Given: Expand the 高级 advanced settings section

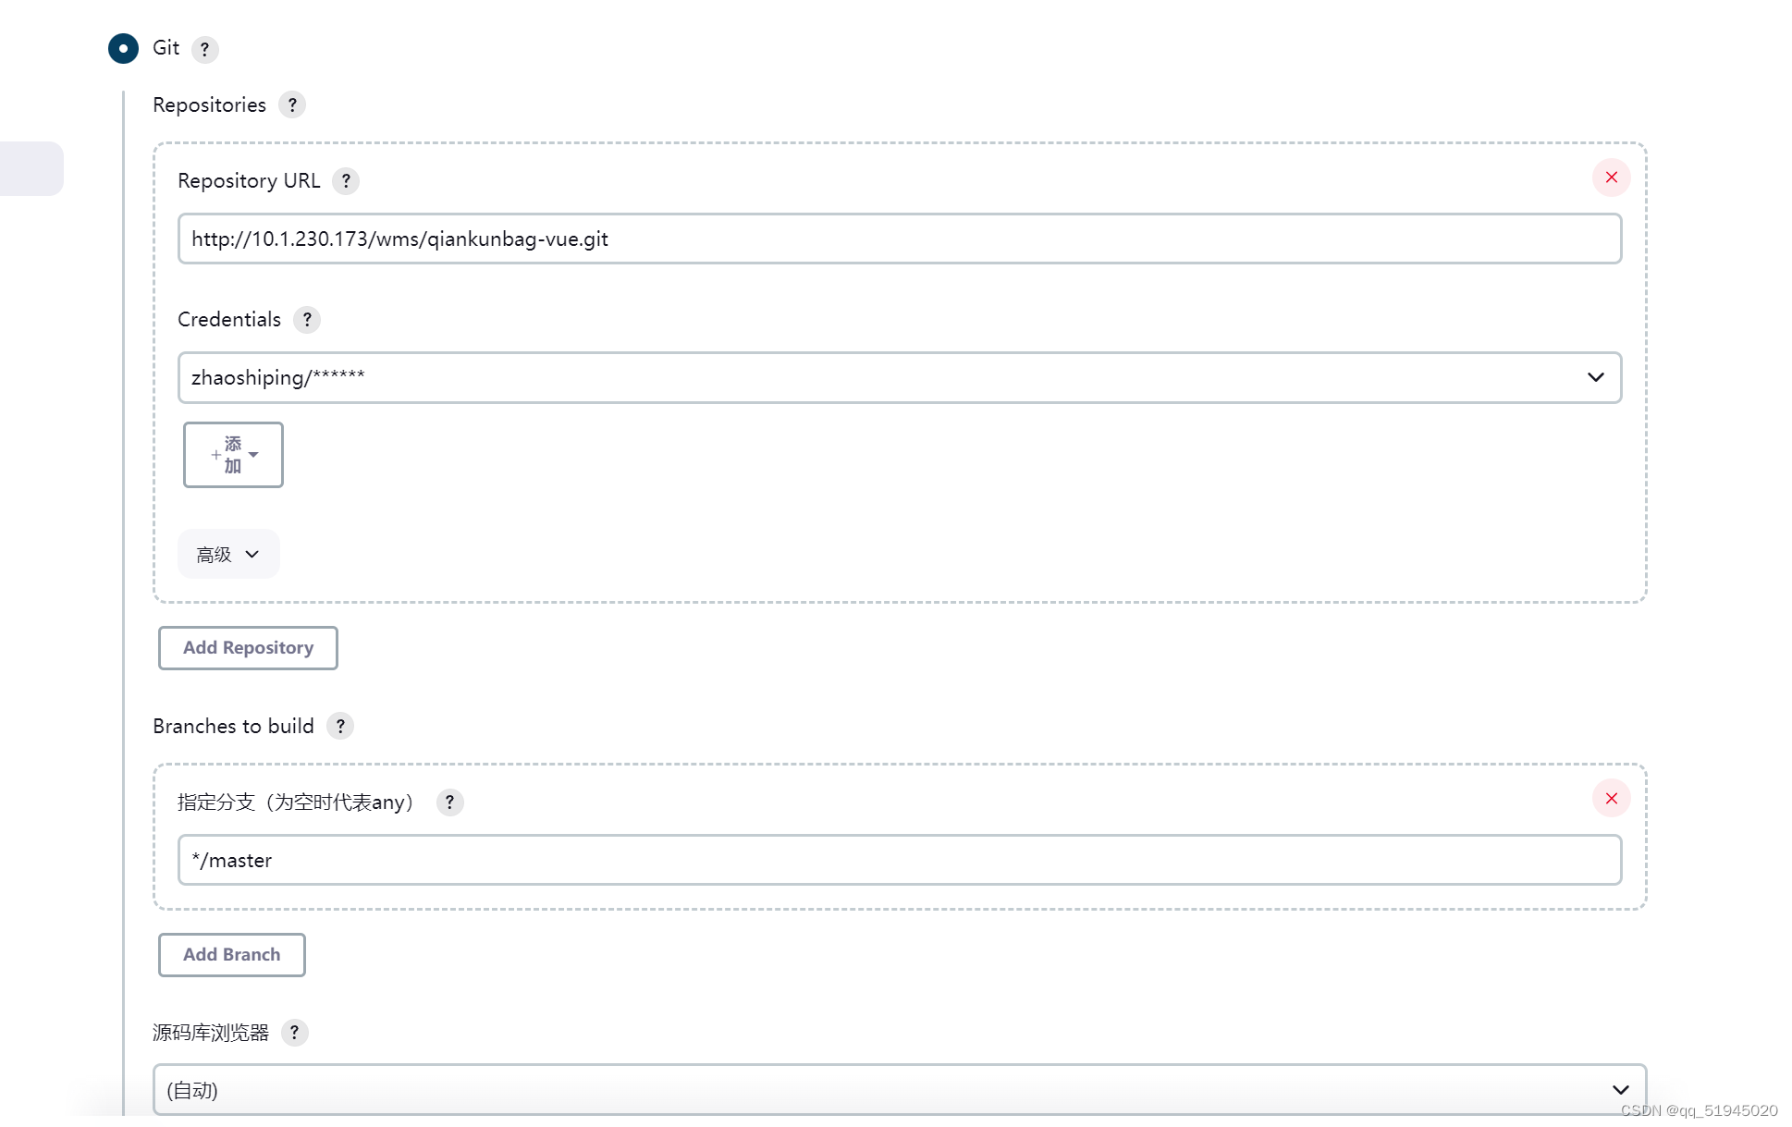Looking at the screenshot, I should point(226,555).
